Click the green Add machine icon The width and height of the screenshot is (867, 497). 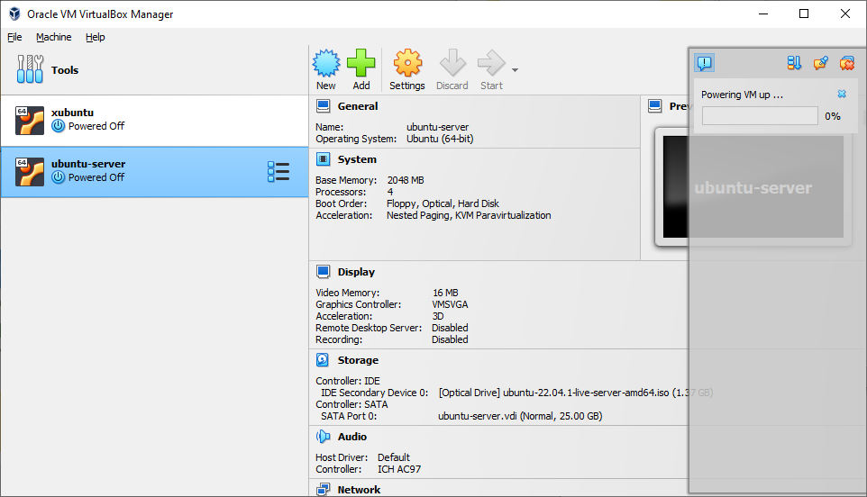[361, 63]
